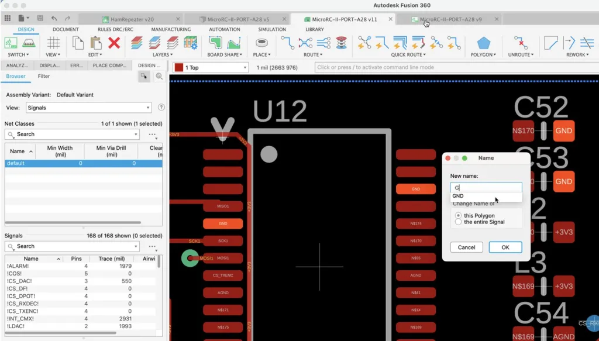Click Cancel in the Name dialog
The height and width of the screenshot is (341, 599).
(466, 247)
